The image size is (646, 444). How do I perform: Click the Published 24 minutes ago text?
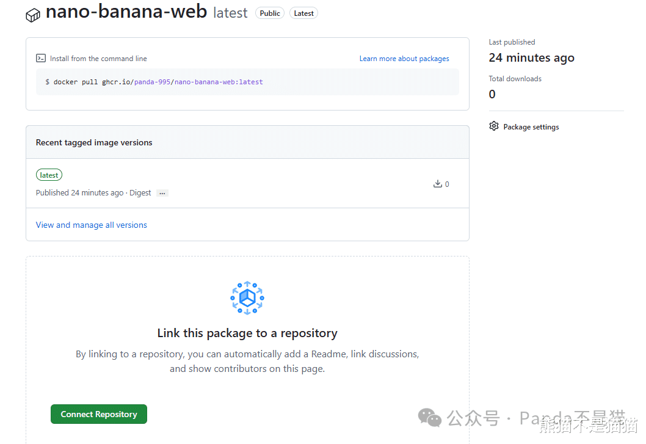coord(79,192)
